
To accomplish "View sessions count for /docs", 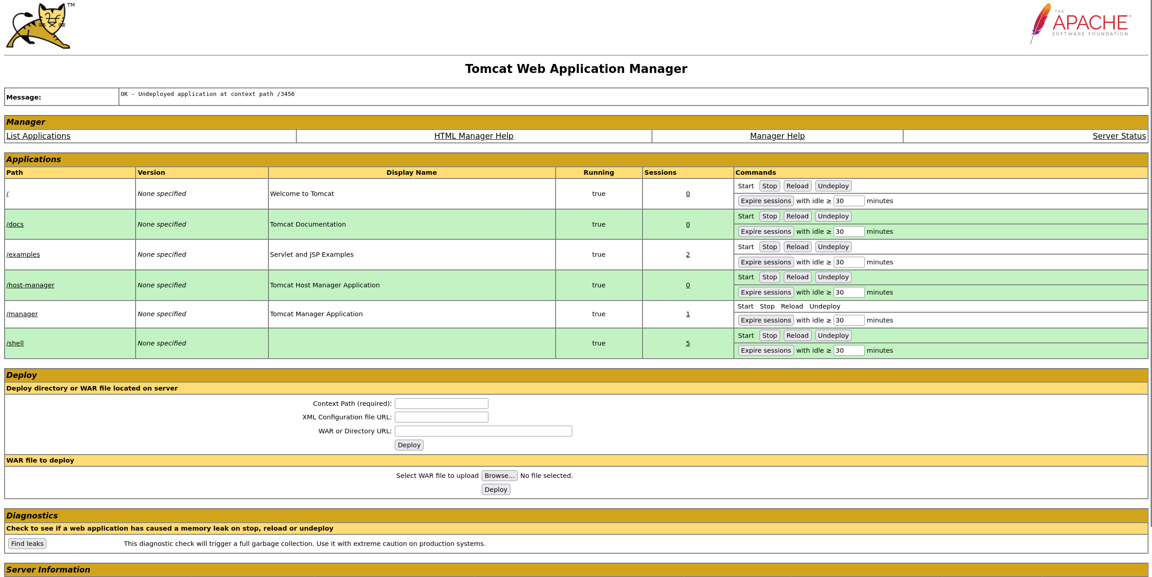I will (688, 224).
